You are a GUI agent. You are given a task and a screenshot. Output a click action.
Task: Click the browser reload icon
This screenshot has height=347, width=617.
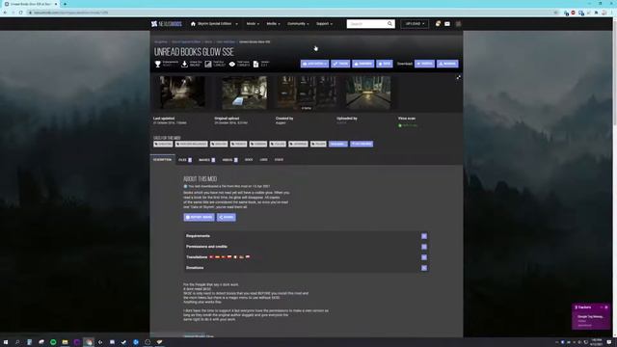click(20, 13)
